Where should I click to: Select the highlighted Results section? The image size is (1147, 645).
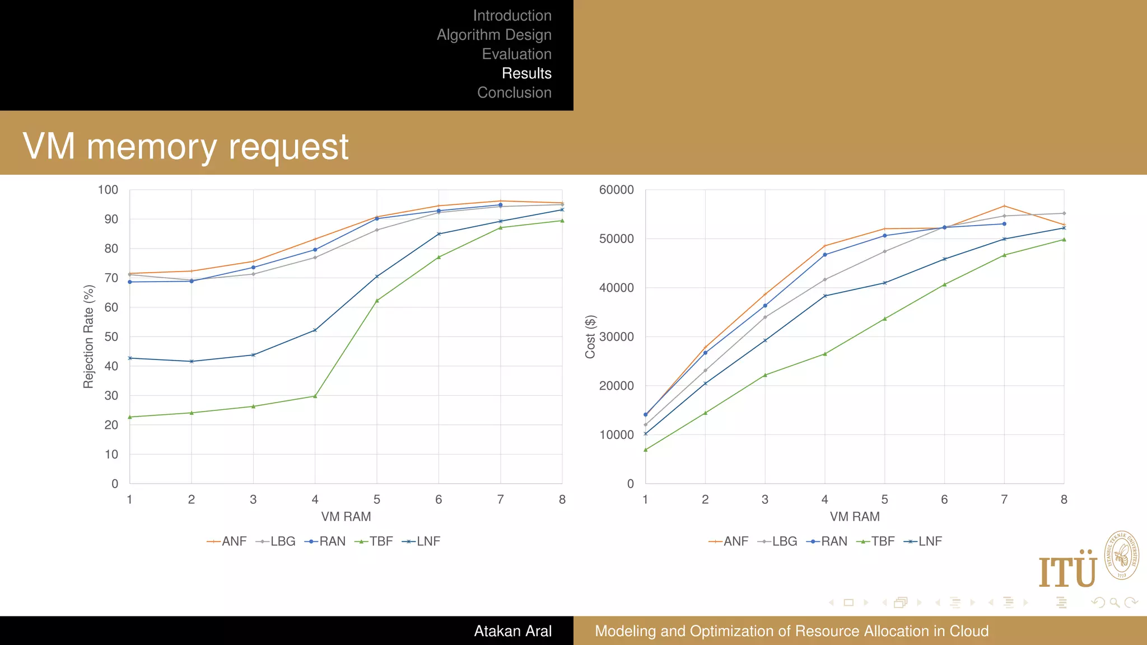(x=526, y=73)
